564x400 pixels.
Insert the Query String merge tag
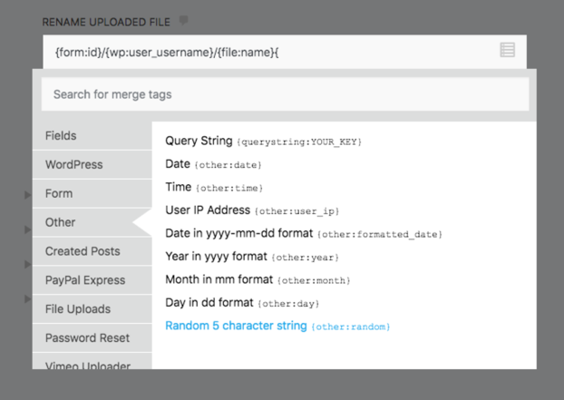[x=263, y=141]
